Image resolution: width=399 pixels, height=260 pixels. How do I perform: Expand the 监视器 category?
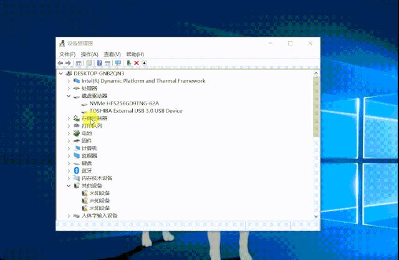(x=69, y=156)
